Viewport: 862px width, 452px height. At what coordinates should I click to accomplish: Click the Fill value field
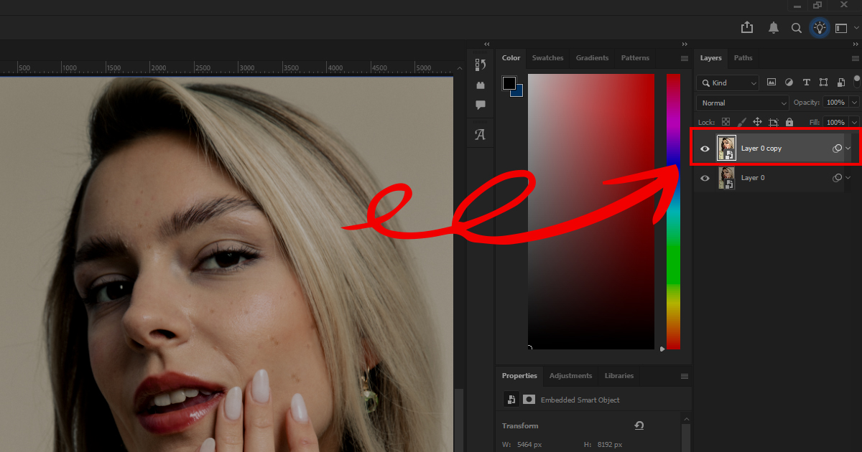click(836, 123)
